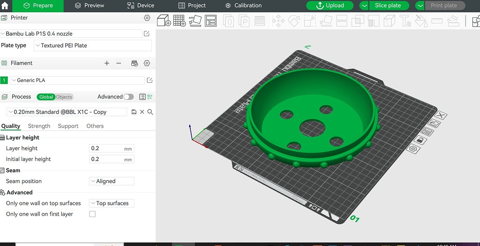Select the Text shape tool icon
Image resolution: width=480 pixels, height=246 pixels.
pos(405,21)
